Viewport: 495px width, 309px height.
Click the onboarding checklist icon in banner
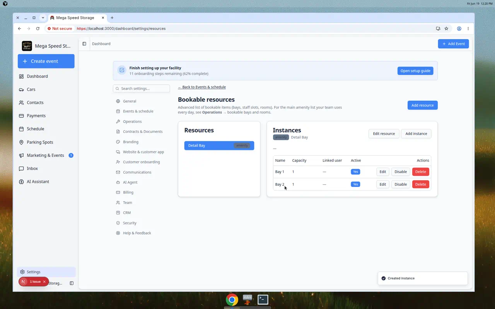[x=122, y=70]
